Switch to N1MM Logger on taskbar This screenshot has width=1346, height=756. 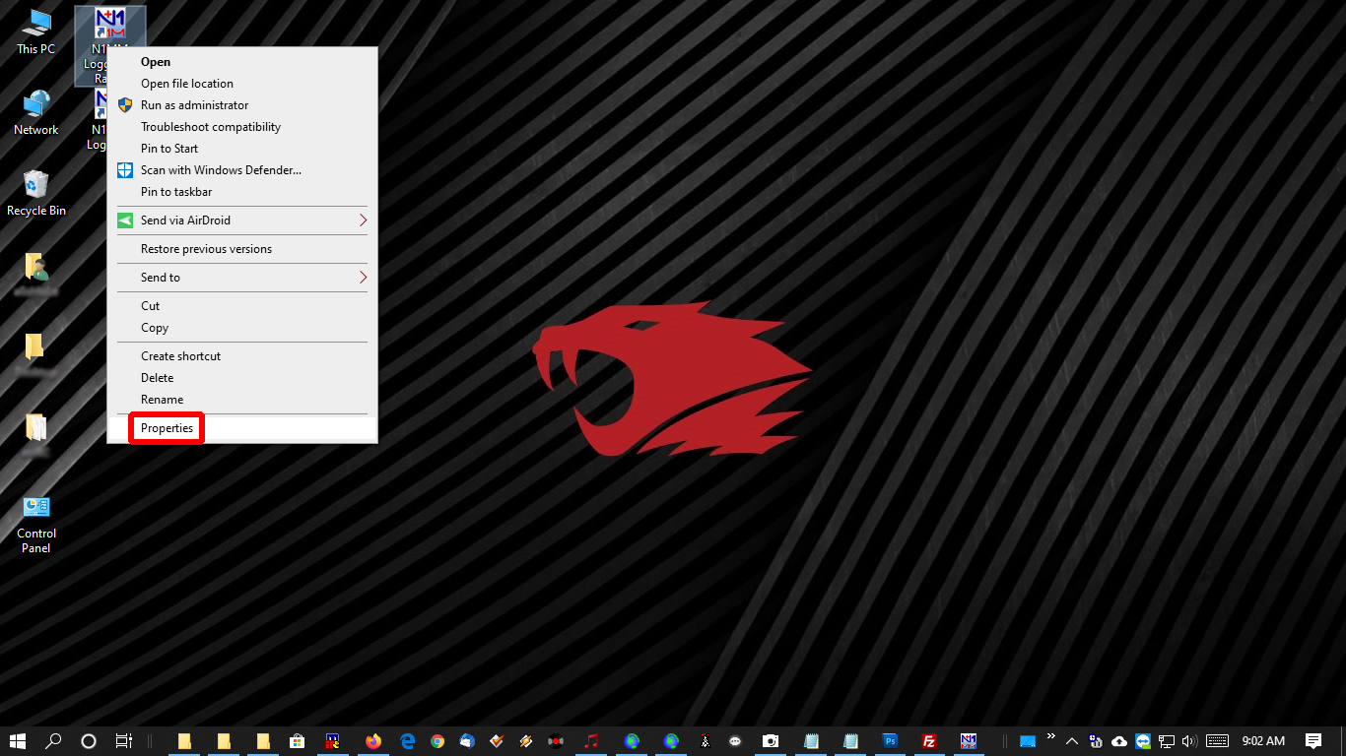pos(969,741)
